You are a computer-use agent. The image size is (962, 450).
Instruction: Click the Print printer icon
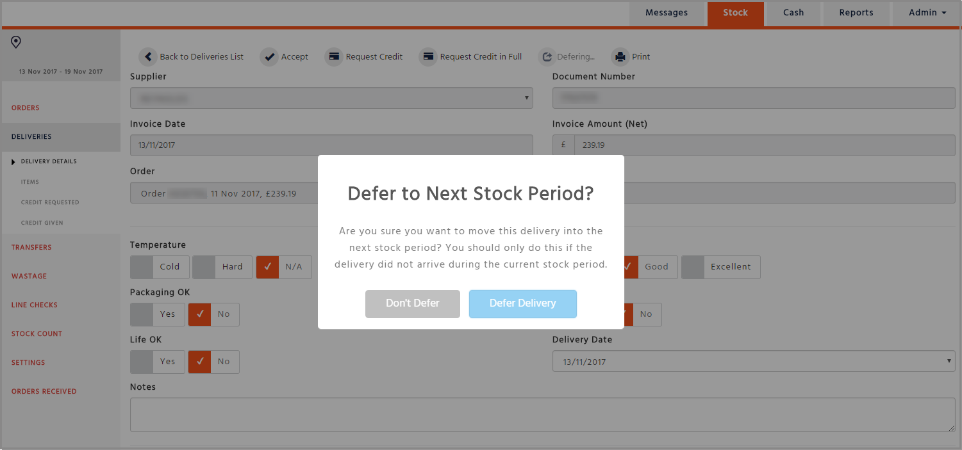[620, 56]
